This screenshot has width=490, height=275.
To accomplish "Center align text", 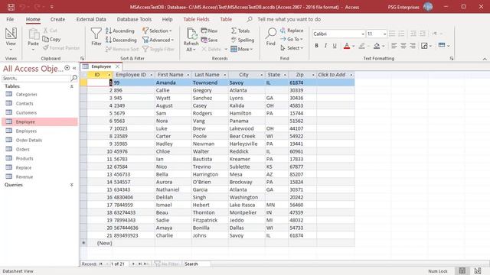I will [x=403, y=46].
